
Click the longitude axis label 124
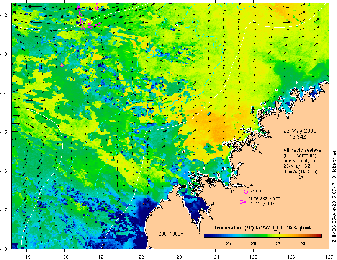[216, 257]
